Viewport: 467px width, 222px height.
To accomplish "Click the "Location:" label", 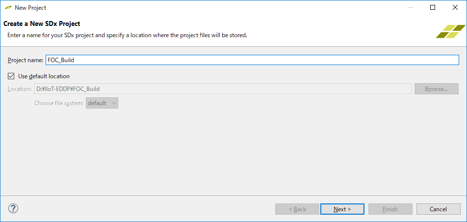I will (20, 89).
